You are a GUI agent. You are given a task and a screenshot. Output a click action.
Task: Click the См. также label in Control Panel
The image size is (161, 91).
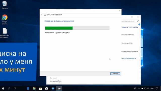[53, 78]
